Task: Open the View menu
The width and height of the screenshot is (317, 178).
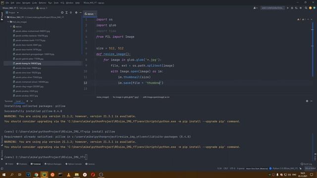Action: pos(18,3)
